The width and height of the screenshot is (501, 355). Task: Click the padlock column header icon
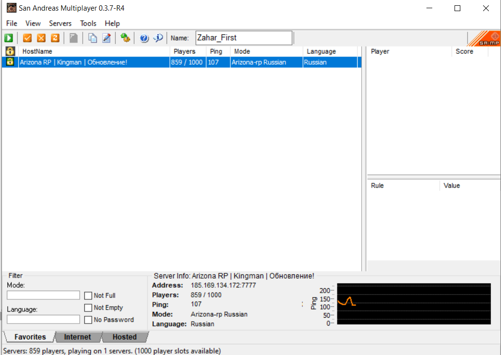(10, 51)
